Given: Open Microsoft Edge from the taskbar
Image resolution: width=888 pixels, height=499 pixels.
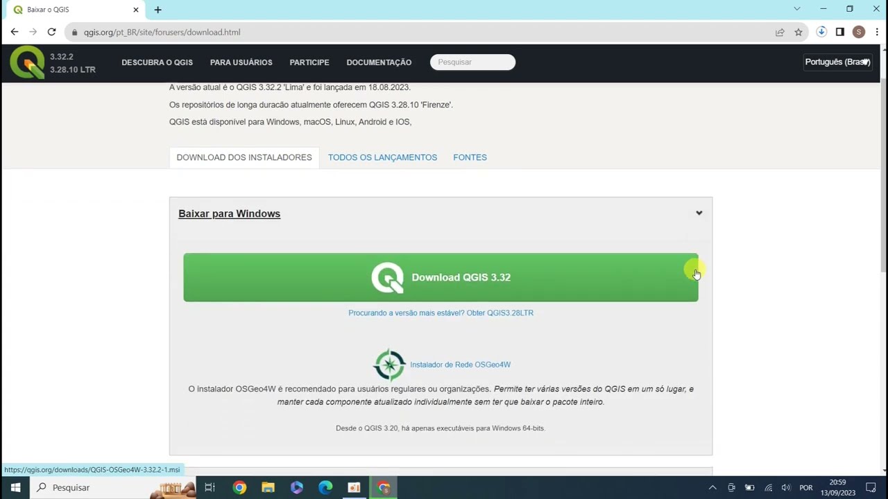Looking at the screenshot, I should coord(325,487).
